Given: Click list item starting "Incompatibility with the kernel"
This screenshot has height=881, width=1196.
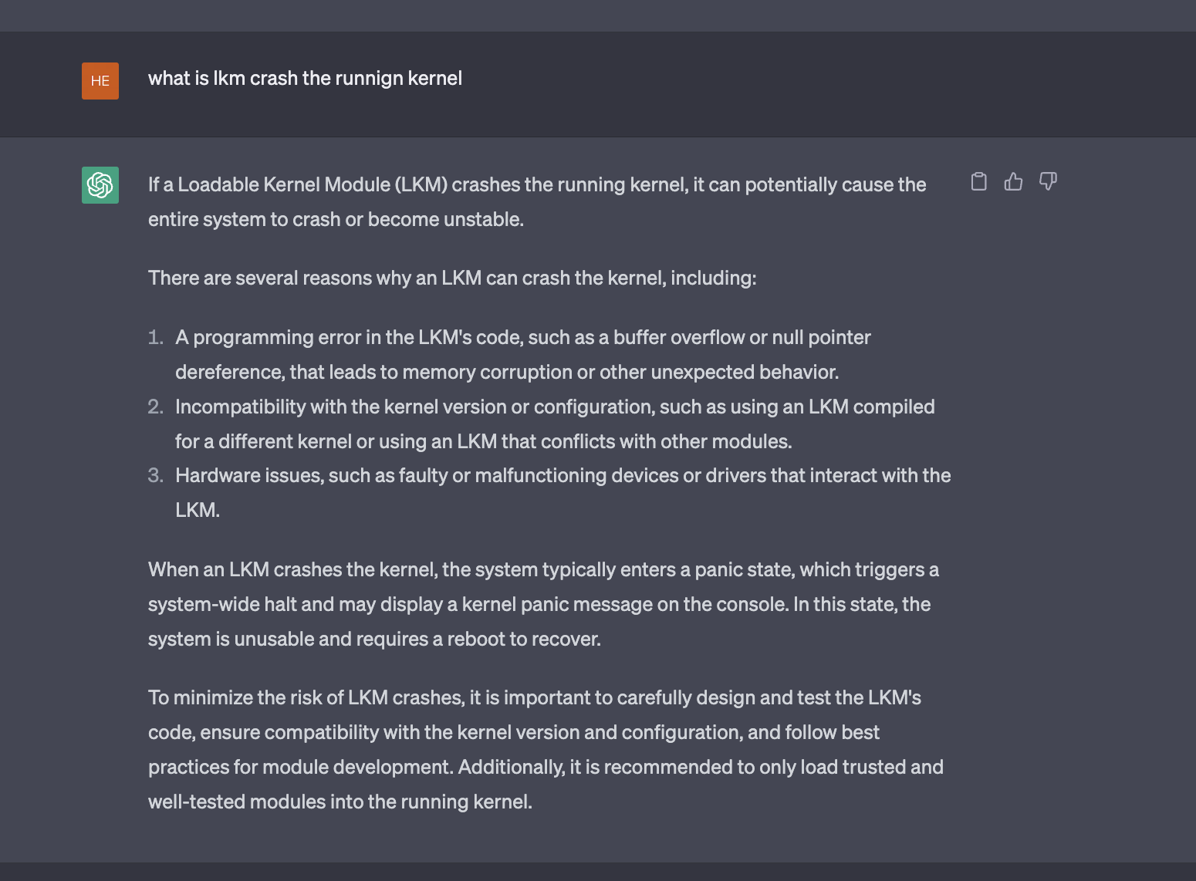Looking at the screenshot, I should pos(555,424).
